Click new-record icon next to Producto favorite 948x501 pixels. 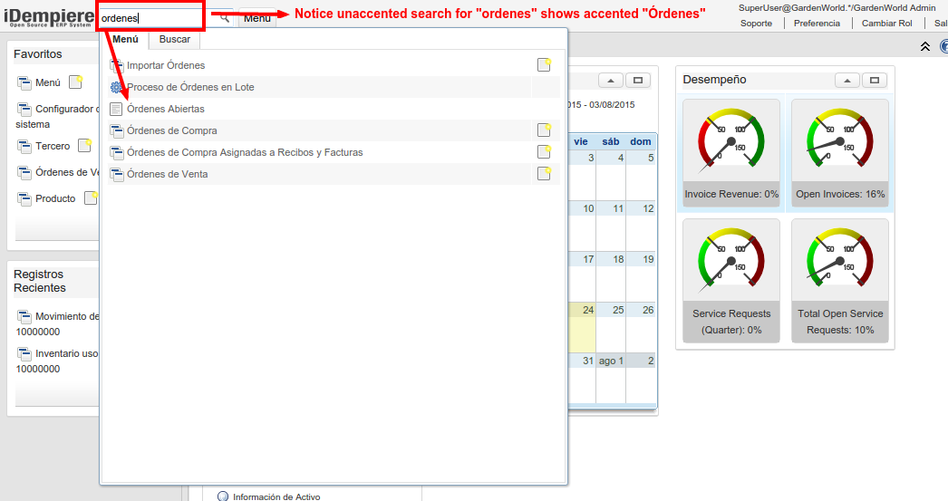pos(91,198)
